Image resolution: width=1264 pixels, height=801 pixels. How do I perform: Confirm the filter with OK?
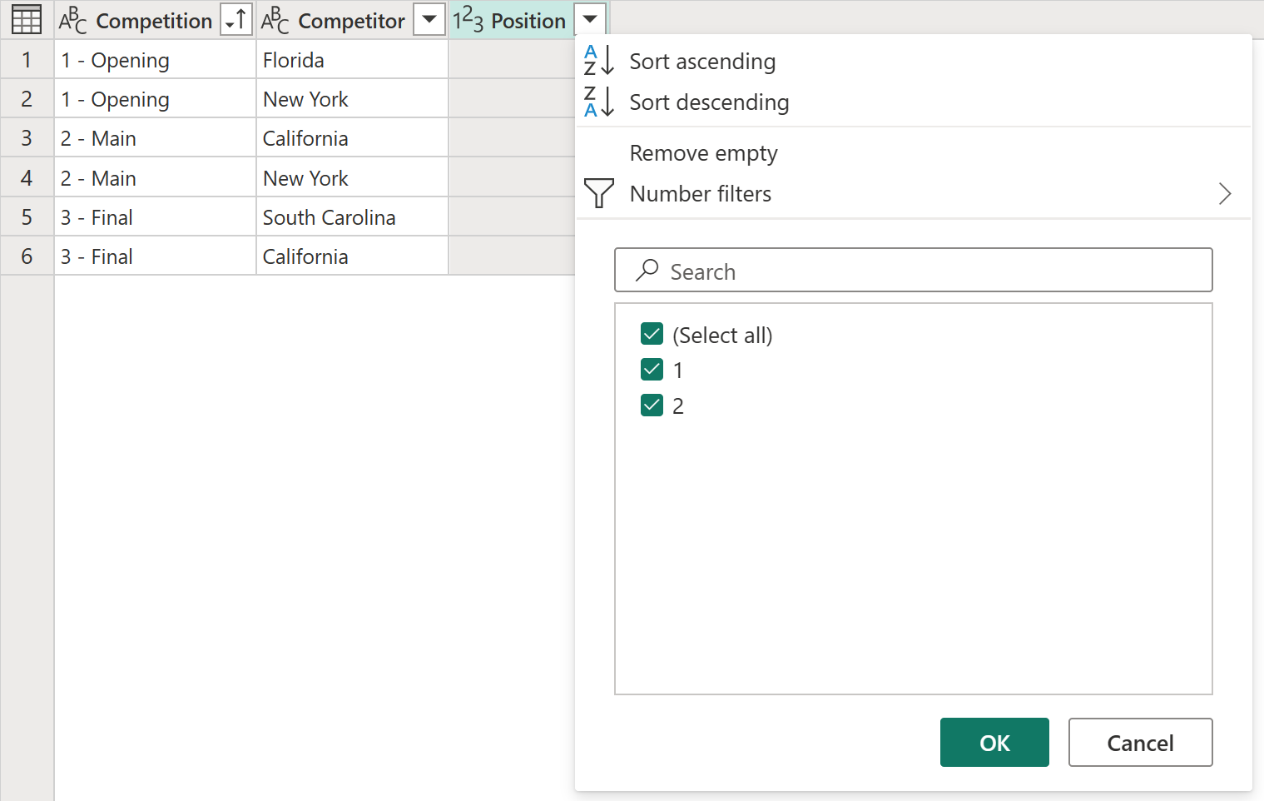tap(994, 742)
